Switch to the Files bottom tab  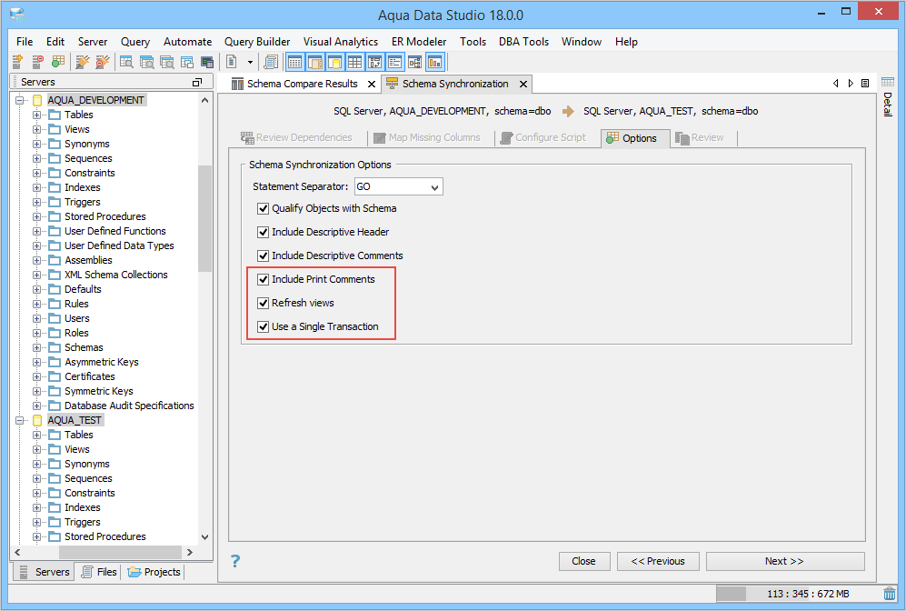pyautogui.click(x=99, y=572)
